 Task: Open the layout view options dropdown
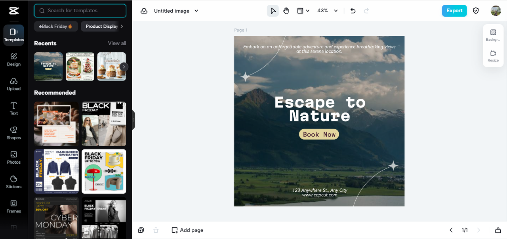pos(303,11)
